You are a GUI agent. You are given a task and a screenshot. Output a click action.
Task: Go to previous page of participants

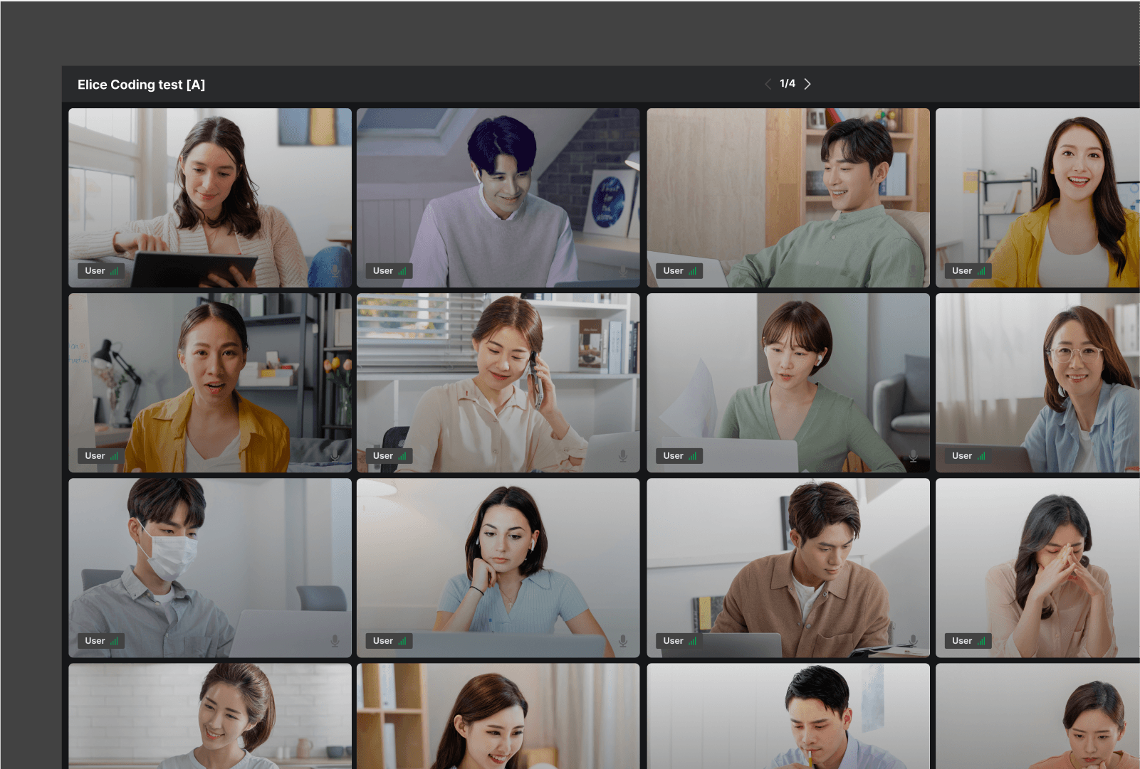pos(768,84)
